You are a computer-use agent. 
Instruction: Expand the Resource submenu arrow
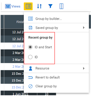tap(84, 68)
